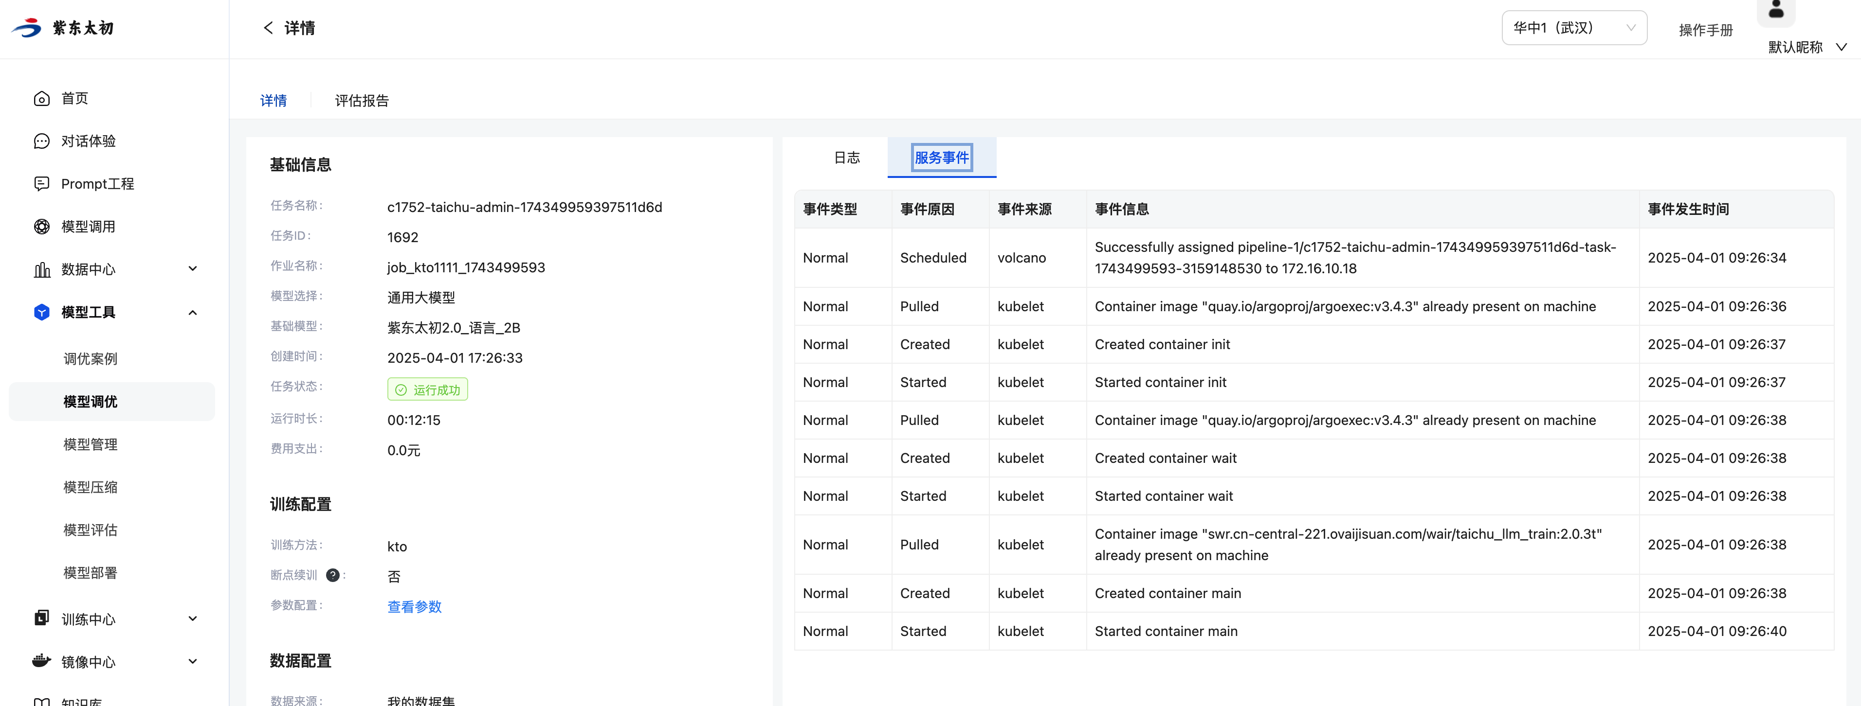The image size is (1861, 706).
Task: Click the 镜像中心 docker icon
Action: 42,661
